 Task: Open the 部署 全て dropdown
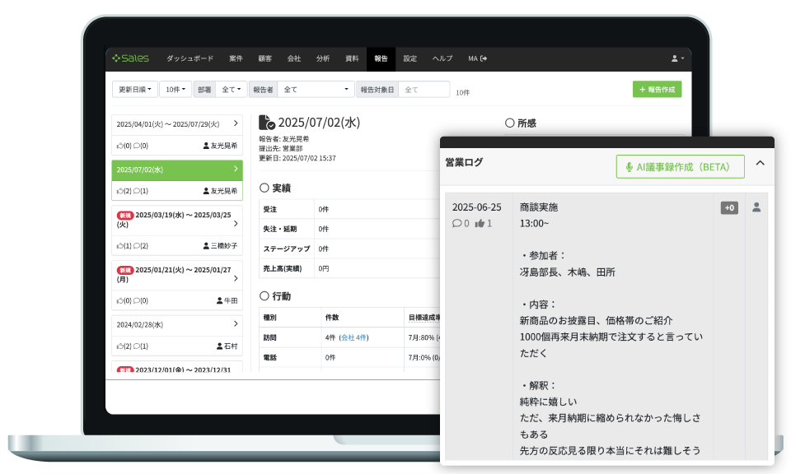232,89
